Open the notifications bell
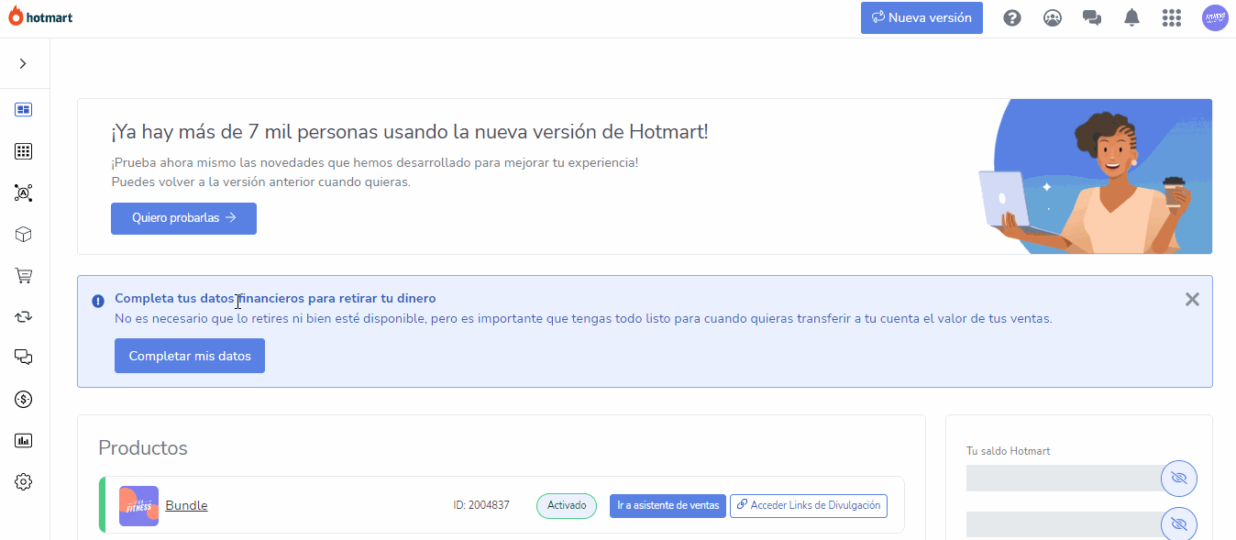The image size is (1236, 540). click(1131, 17)
